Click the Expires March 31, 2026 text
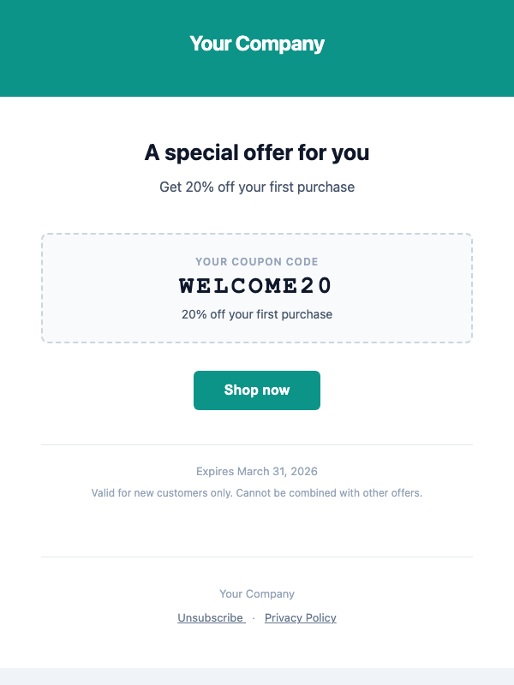Image resolution: width=514 pixels, height=685 pixels. (257, 471)
